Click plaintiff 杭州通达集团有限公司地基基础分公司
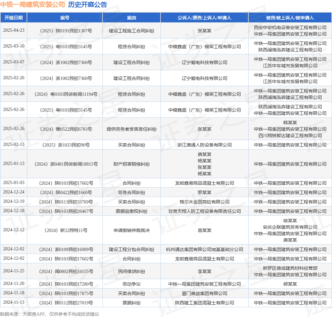Viewport: 332px width, 317px height. 204,249
